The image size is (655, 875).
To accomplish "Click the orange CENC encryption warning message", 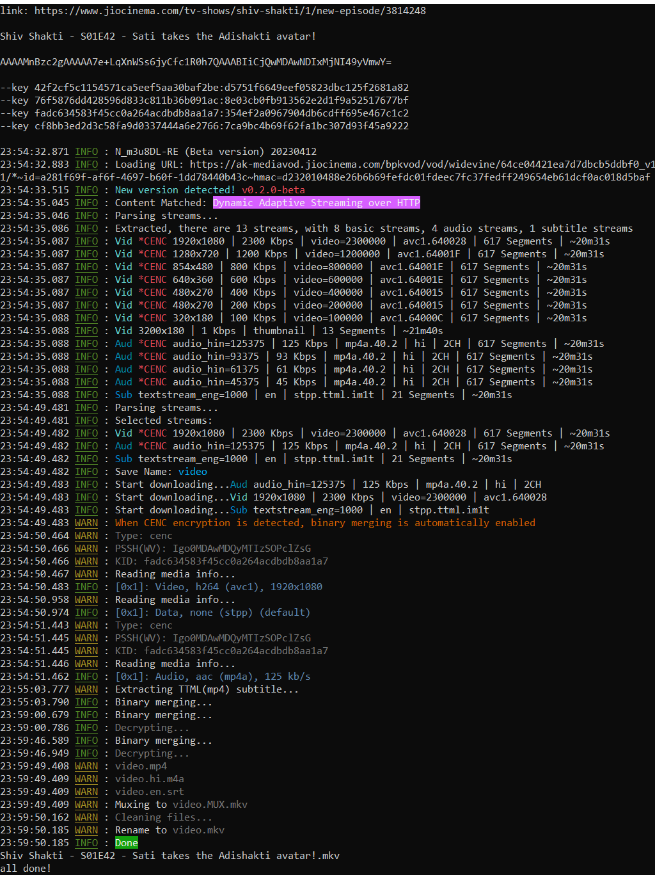I will tap(325, 523).
